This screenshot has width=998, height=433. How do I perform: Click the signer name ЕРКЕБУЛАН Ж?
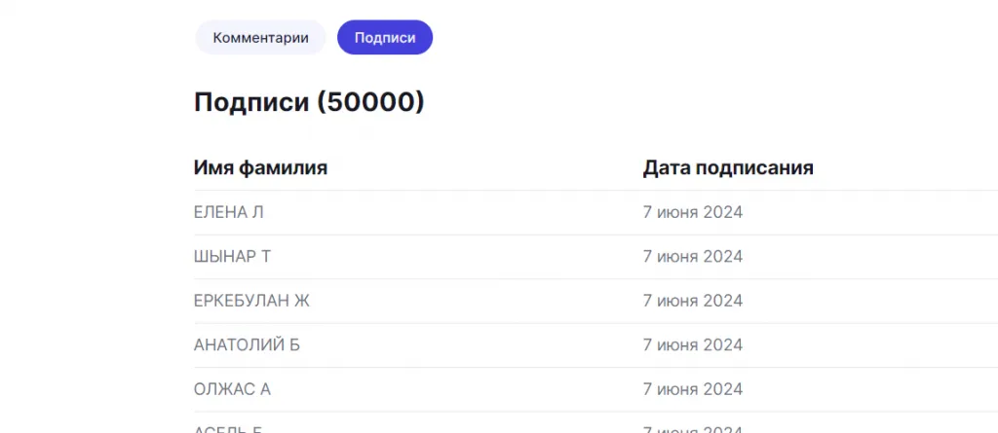pos(251,301)
